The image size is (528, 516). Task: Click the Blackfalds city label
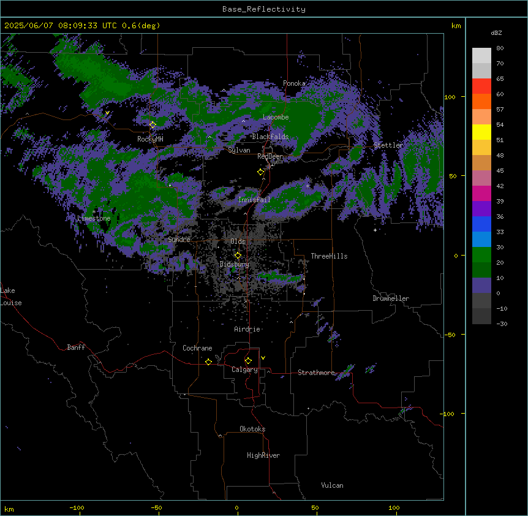click(270, 137)
